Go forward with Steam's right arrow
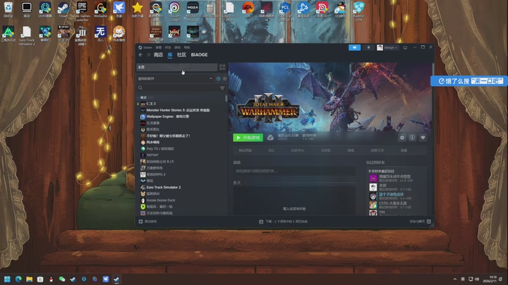This screenshot has height=285, width=508. 148,55
